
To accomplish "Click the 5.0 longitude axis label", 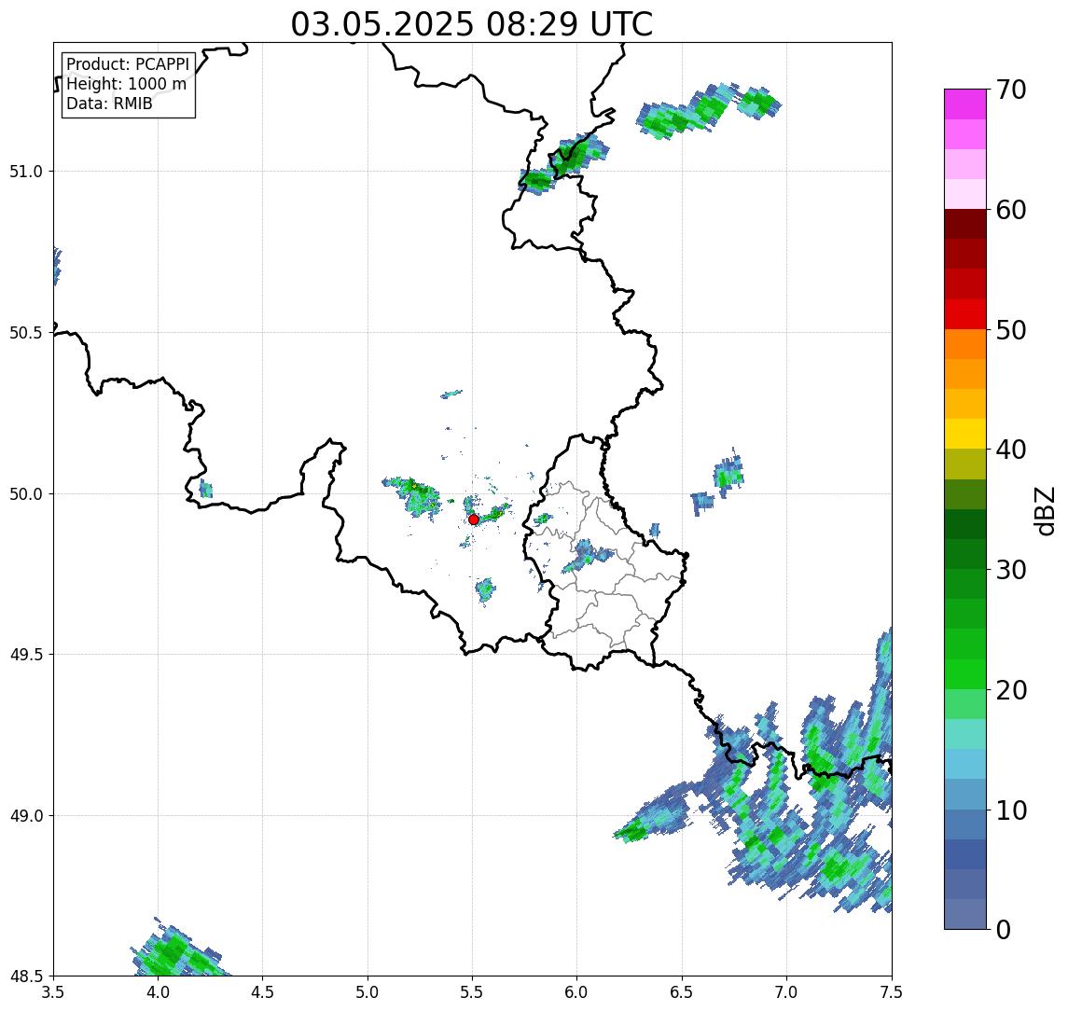I will coord(368,992).
